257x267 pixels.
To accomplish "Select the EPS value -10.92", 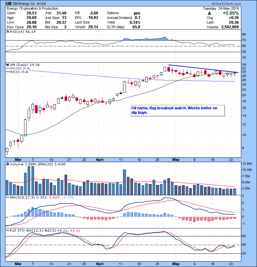I will pos(93,18).
